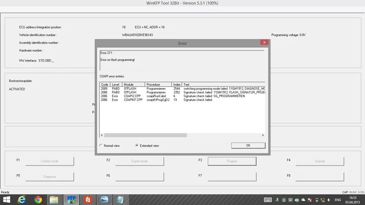Click the Program F3 button
This screenshot has width=365, height=205.
click(232, 161)
